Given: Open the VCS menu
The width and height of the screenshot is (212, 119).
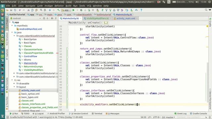Looking at the screenshot, I should [89, 6].
